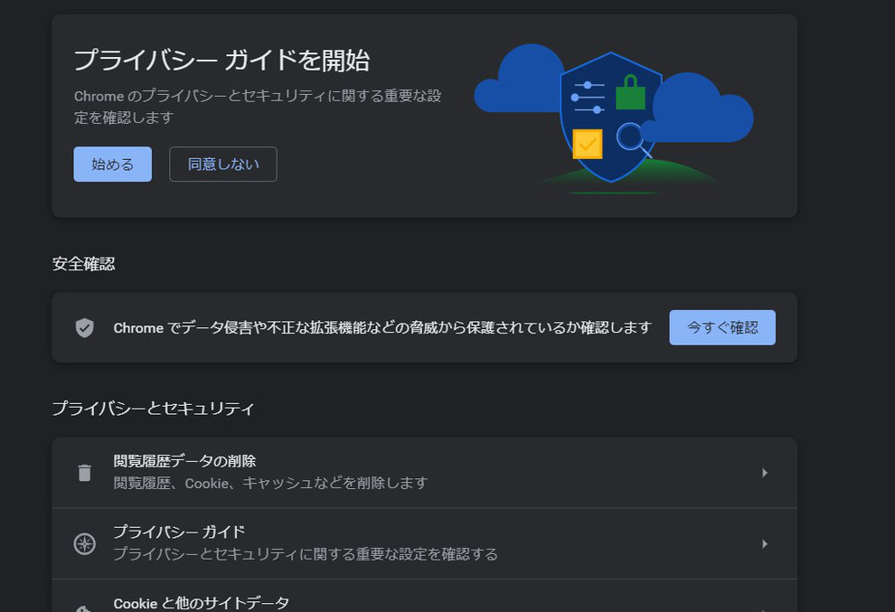
Task: Open 閲覧履歴データの削除 row title
Action: (x=184, y=461)
